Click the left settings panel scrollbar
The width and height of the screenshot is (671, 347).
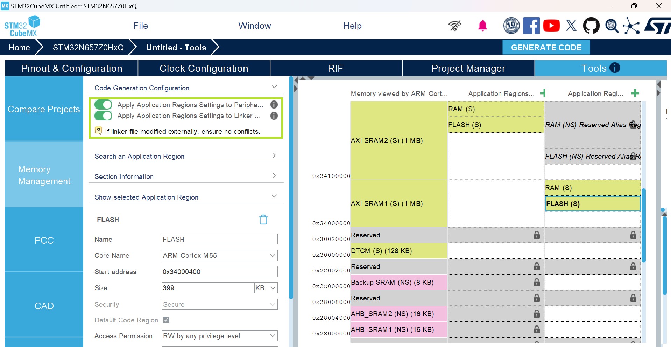(x=291, y=188)
